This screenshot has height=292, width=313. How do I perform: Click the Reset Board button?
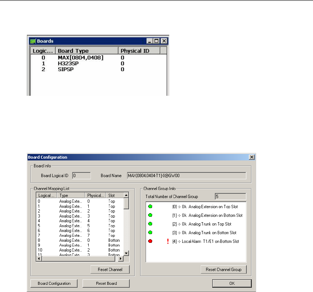106,283
